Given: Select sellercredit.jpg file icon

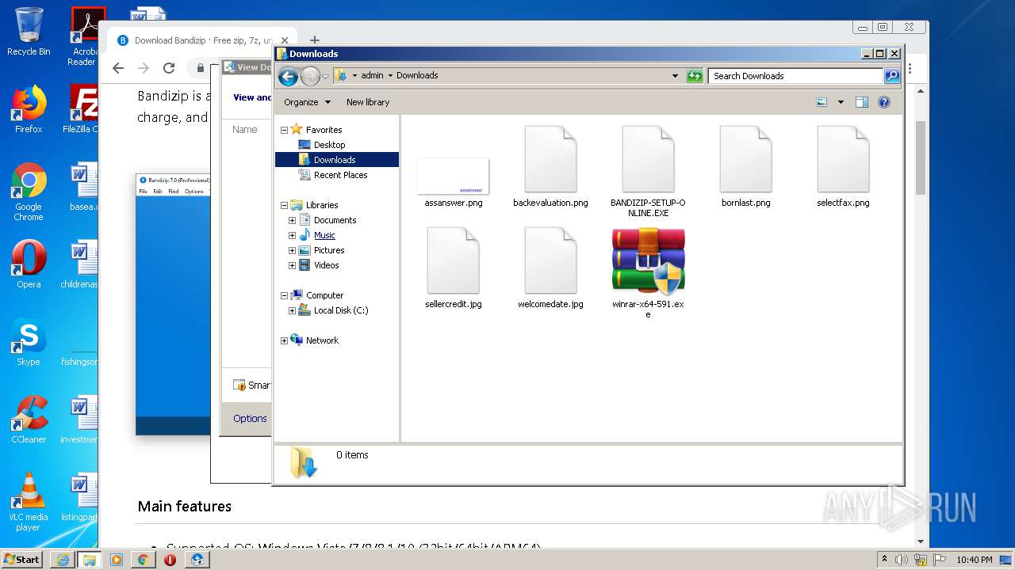Looking at the screenshot, I should click(x=453, y=260).
